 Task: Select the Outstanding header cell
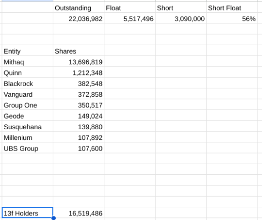click(x=79, y=8)
